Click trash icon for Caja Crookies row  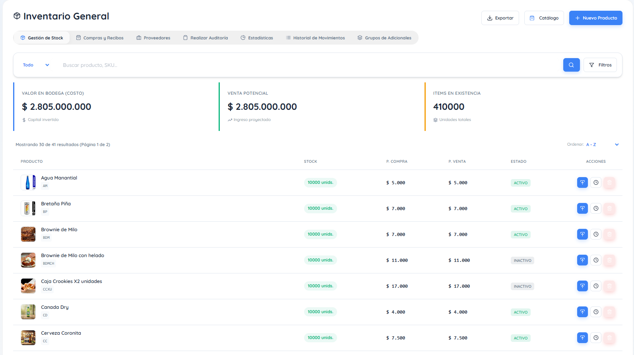point(609,286)
